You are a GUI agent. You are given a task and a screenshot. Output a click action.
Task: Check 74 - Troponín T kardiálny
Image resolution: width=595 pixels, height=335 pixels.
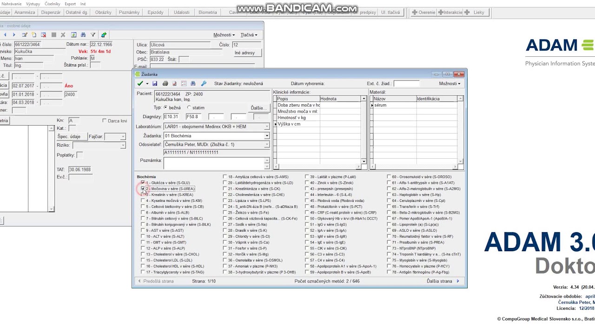[x=389, y=255]
